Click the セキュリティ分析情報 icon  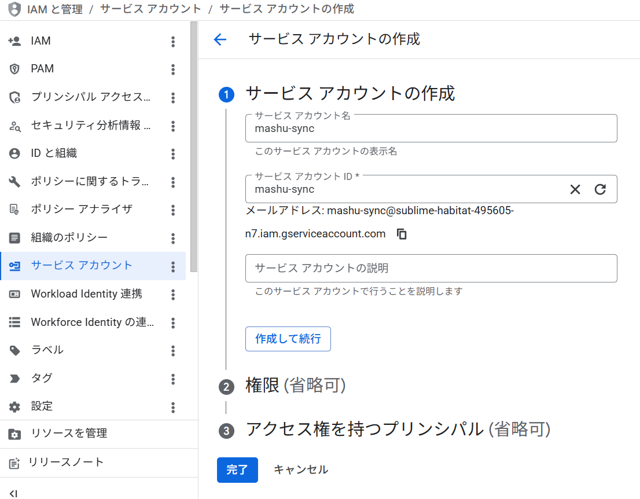point(14,126)
